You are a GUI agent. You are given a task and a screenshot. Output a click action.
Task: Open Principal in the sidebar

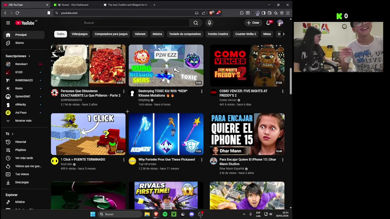click(24, 35)
